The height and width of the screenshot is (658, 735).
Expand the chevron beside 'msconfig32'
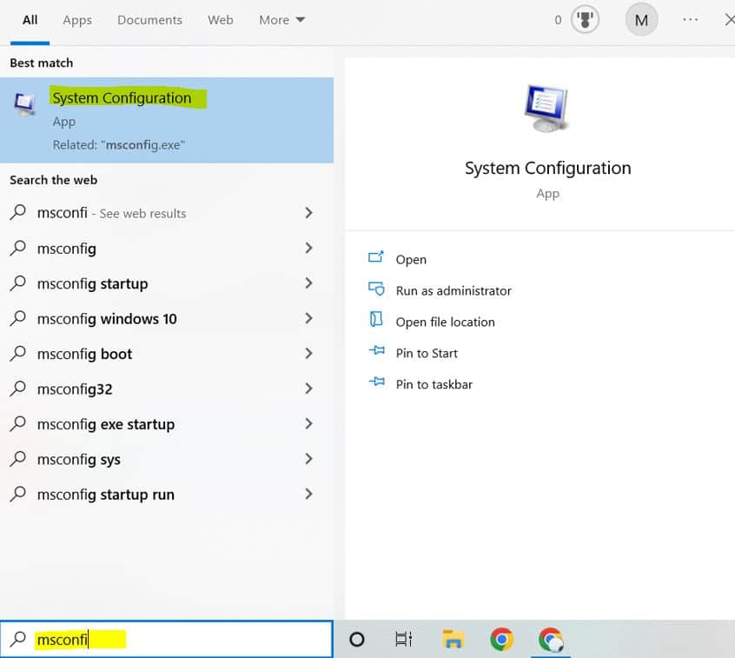[x=308, y=389]
